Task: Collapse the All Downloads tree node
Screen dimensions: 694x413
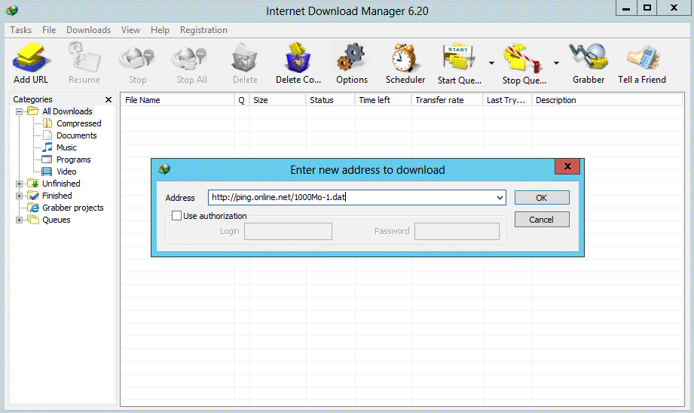Action: 19,112
